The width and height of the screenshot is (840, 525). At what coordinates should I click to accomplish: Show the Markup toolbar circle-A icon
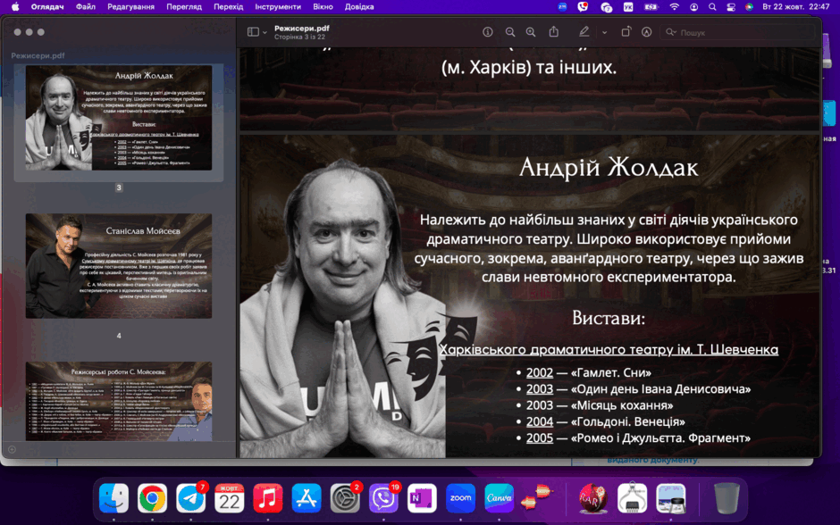coord(647,32)
